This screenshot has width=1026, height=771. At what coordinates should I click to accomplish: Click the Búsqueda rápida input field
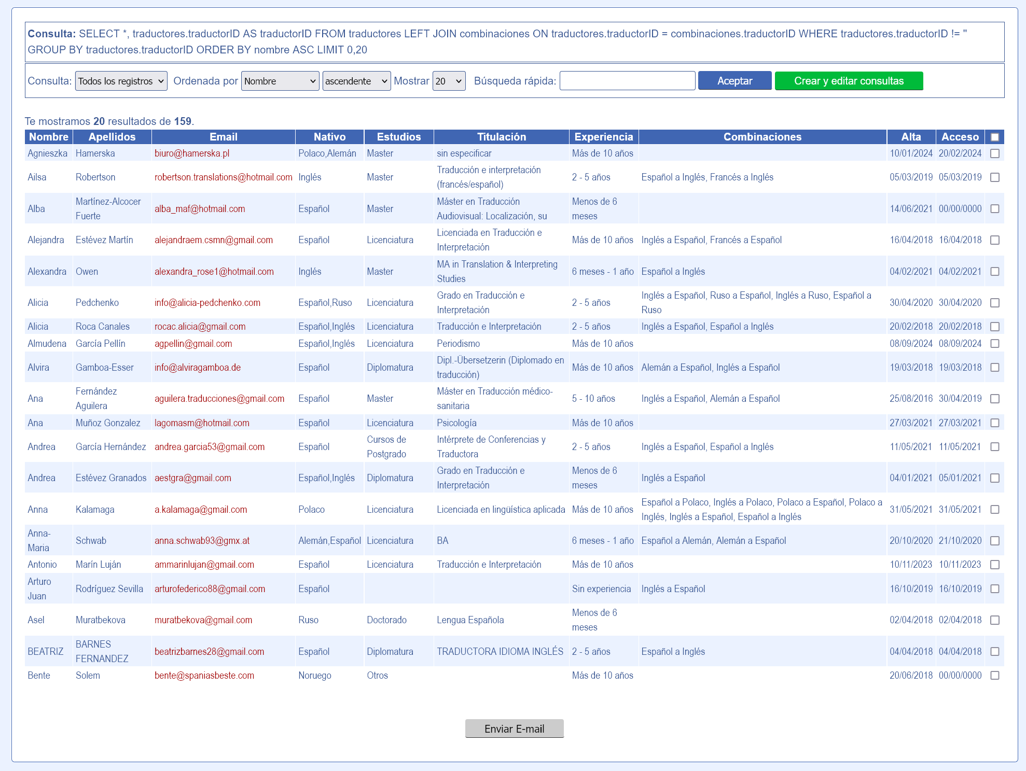(x=627, y=81)
